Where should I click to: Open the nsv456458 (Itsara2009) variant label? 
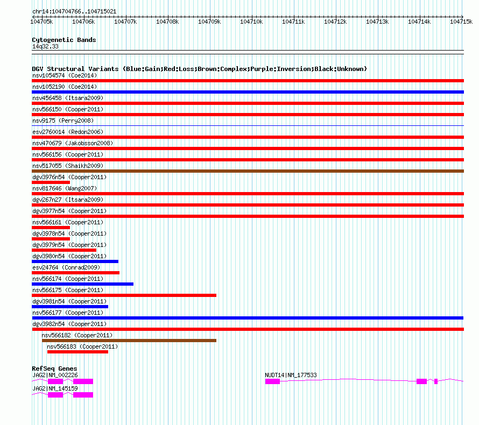point(68,98)
